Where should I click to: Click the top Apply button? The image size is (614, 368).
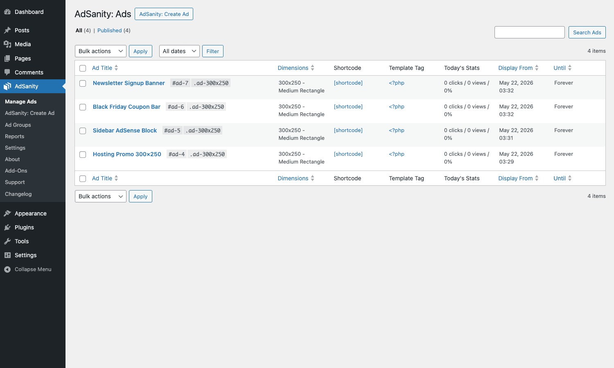point(140,51)
